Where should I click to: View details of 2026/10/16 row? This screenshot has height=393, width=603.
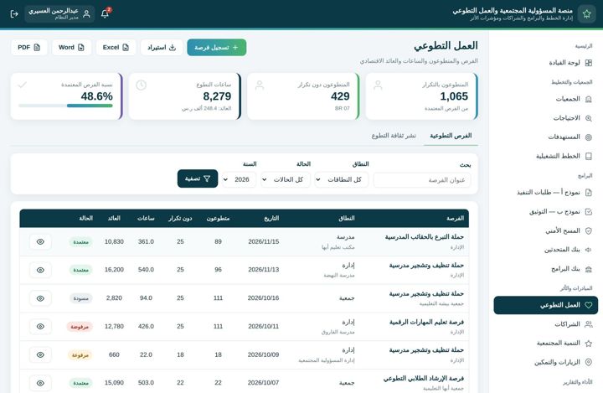40,298
